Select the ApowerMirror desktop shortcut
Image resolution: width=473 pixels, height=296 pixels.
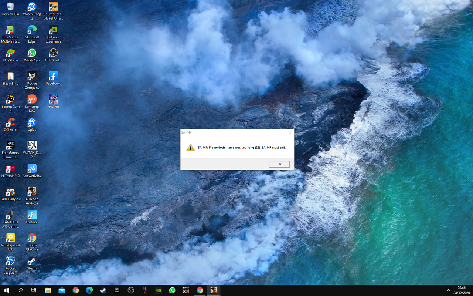[x=32, y=171]
